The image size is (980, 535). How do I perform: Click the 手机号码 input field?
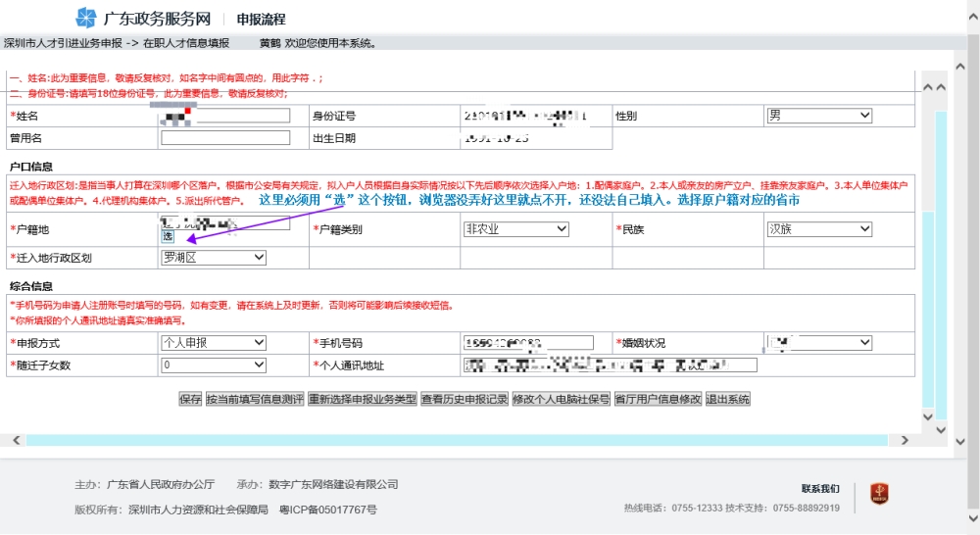click(x=529, y=343)
